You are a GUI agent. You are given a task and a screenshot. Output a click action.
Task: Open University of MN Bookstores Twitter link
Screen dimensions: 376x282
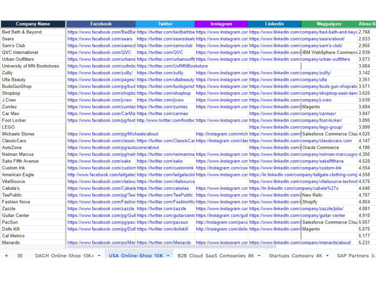click(x=172, y=66)
